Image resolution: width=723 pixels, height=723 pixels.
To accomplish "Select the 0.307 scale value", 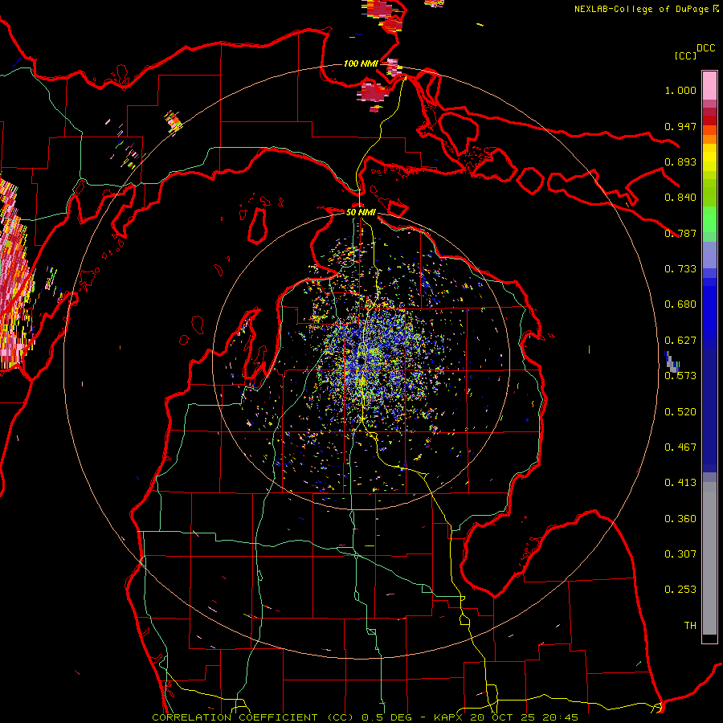I will tap(680, 554).
